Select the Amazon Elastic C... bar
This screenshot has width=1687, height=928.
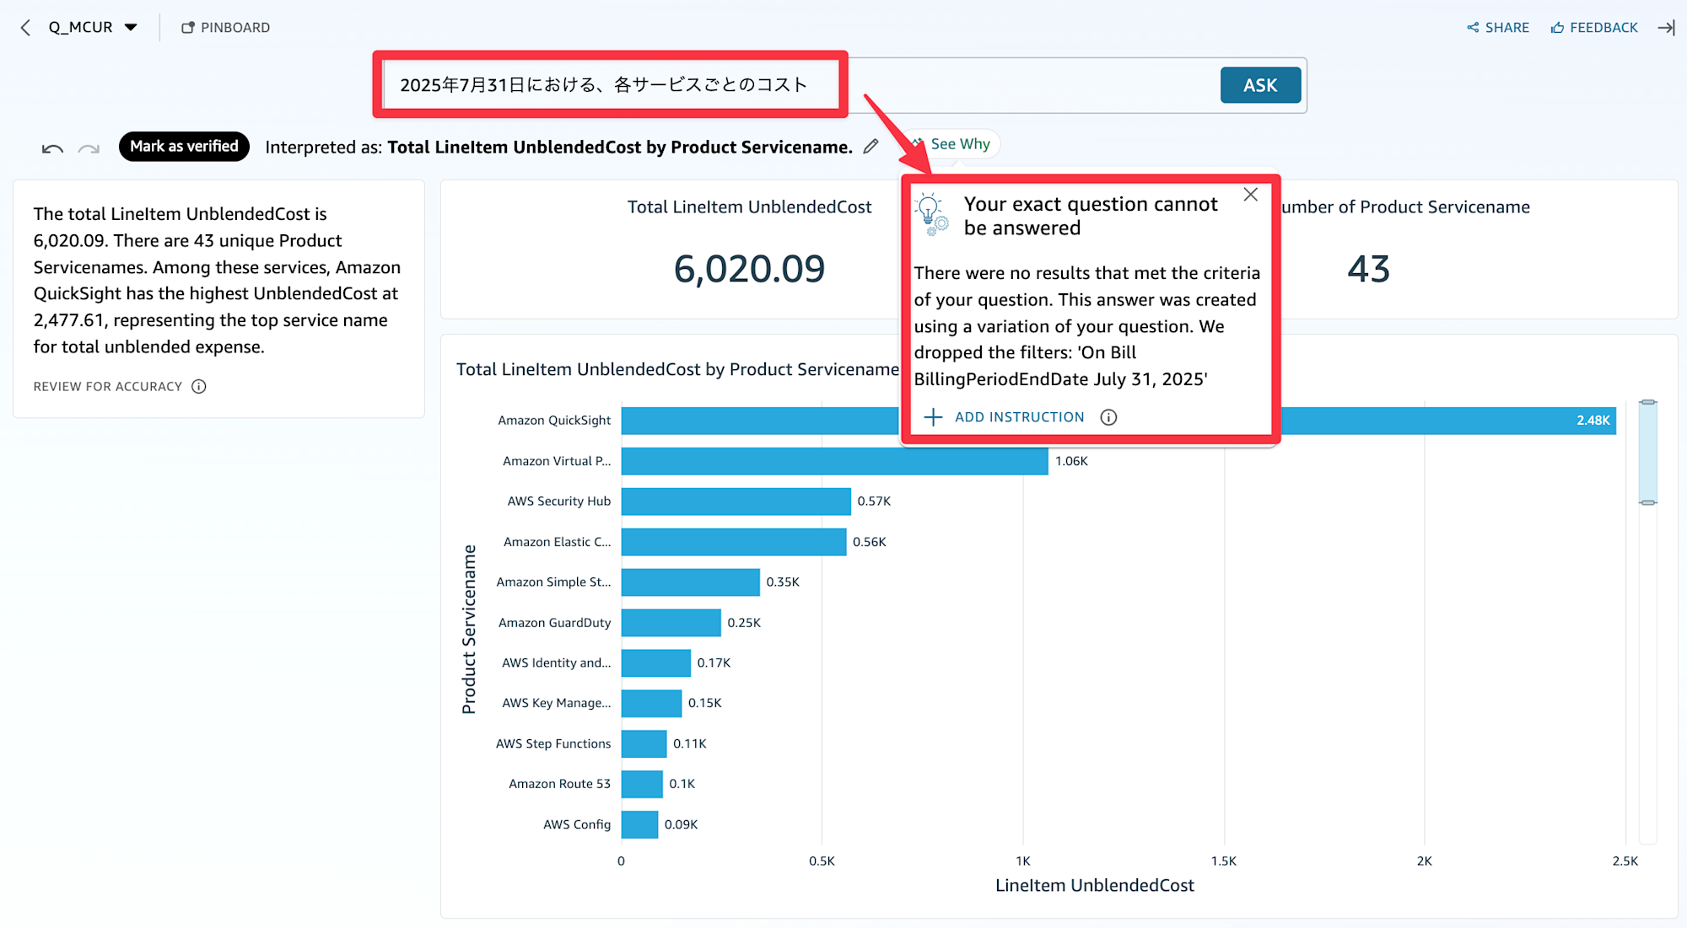[x=734, y=542]
